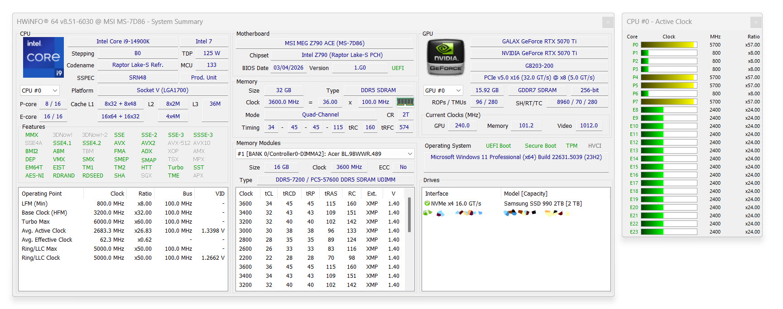Click the Ring/LLC Max row
This screenshot has width=783, height=309.
pyautogui.click(x=123, y=249)
